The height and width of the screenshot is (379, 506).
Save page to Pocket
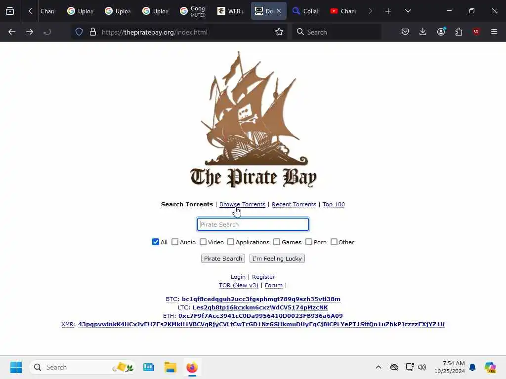tap(405, 32)
